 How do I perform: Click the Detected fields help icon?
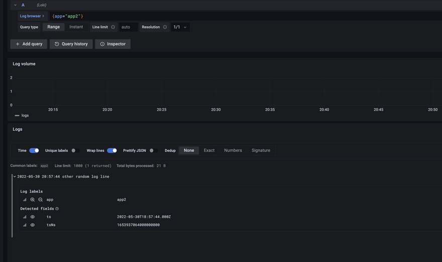pyautogui.click(x=57, y=209)
